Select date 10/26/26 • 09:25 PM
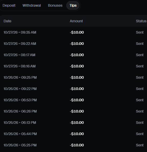The width and height of the screenshot is (147, 152). pyautogui.click(x=20, y=77)
